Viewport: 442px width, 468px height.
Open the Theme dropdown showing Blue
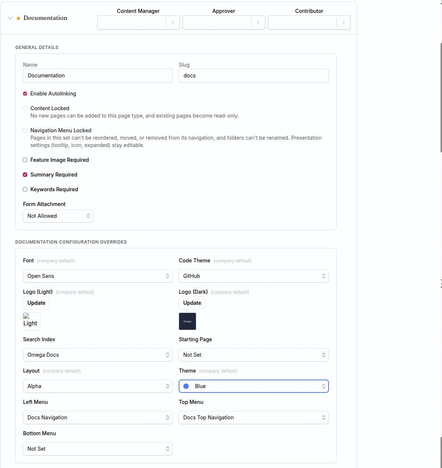pyautogui.click(x=254, y=386)
